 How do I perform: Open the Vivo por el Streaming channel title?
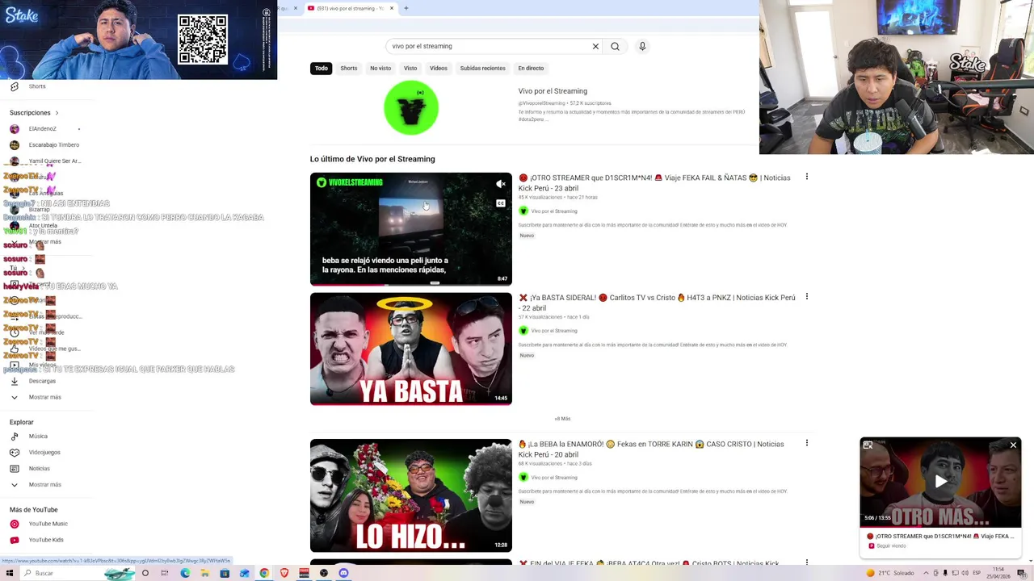[x=553, y=91]
